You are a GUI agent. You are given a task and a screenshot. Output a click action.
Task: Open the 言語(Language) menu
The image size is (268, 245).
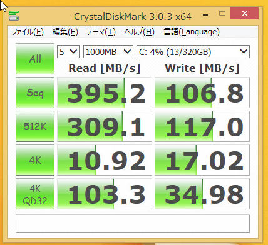coord(192,32)
